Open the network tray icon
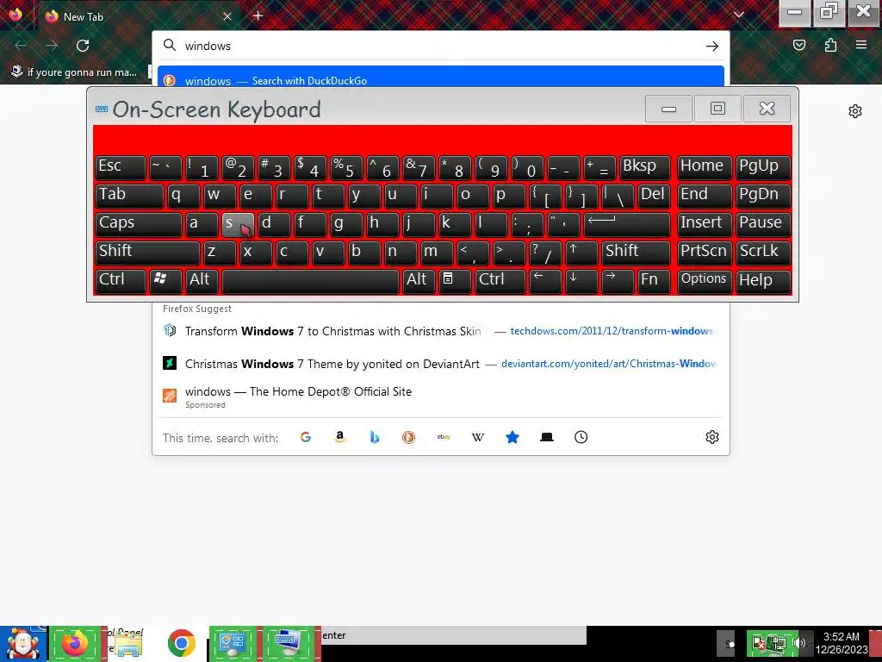The height and width of the screenshot is (662, 882). [x=778, y=643]
